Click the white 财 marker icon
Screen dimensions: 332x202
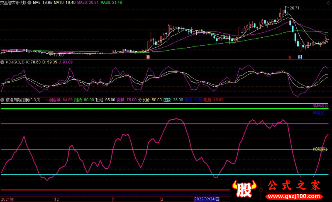click(x=300, y=57)
